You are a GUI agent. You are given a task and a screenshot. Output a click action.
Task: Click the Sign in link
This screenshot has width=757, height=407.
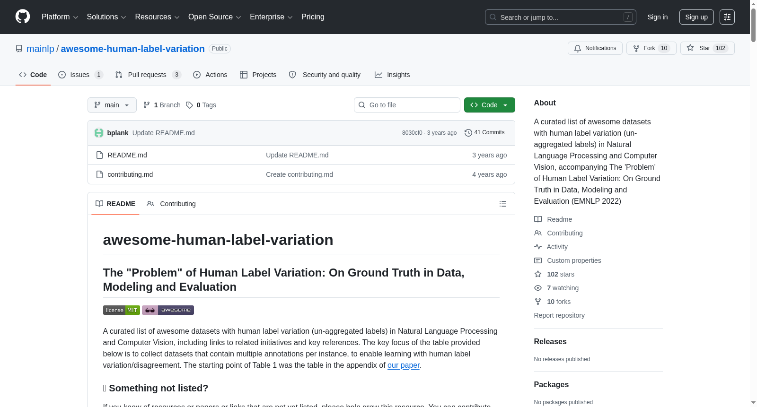click(x=658, y=17)
